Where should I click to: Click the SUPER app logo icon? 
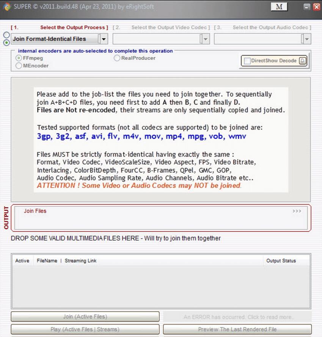click(6, 6)
